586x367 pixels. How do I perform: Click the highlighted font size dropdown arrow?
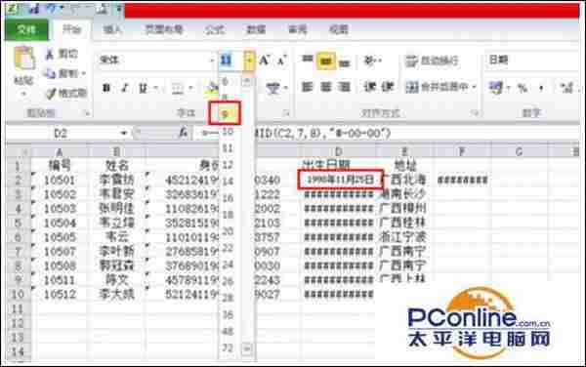coord(250,61)
